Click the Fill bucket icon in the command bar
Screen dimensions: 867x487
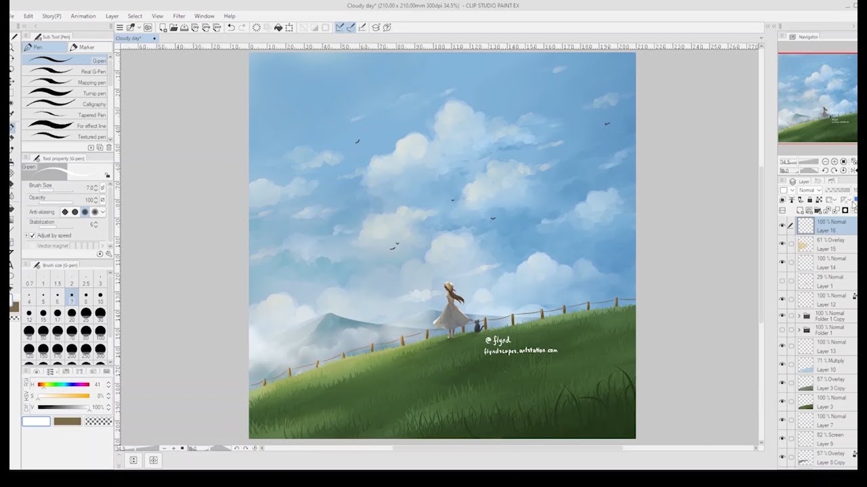pos(278,28)
